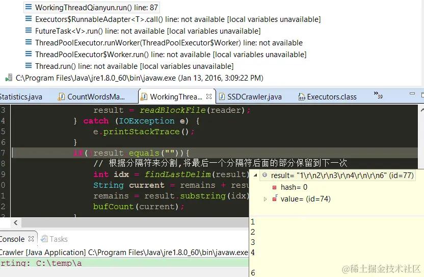
Task: Click the bufCount(current) call in code
Action: click(x=136, y=207)
